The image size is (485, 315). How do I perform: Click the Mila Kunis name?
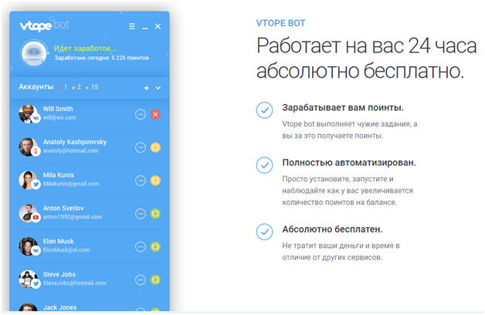tap(59, 175)
